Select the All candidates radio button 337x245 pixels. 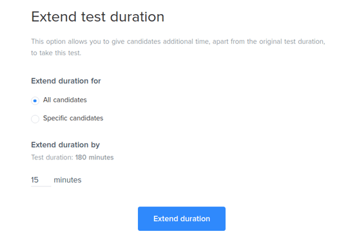tap(35, 100)
